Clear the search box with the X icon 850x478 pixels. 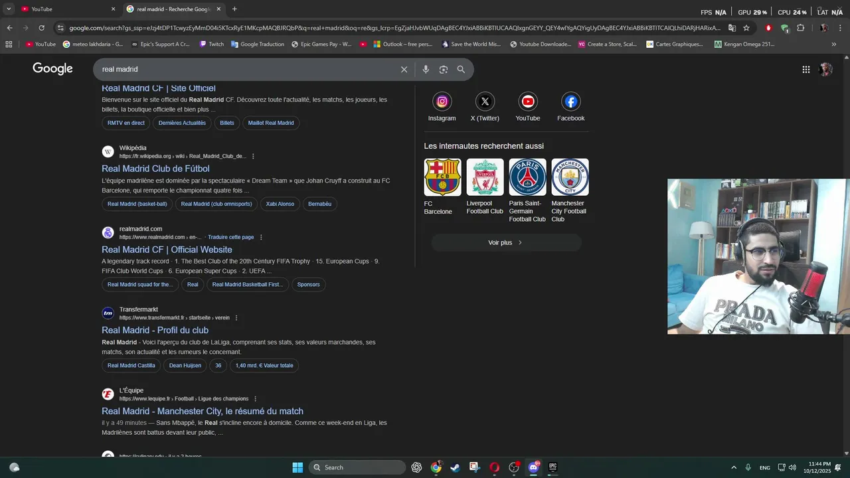click(x=404, y=69)
